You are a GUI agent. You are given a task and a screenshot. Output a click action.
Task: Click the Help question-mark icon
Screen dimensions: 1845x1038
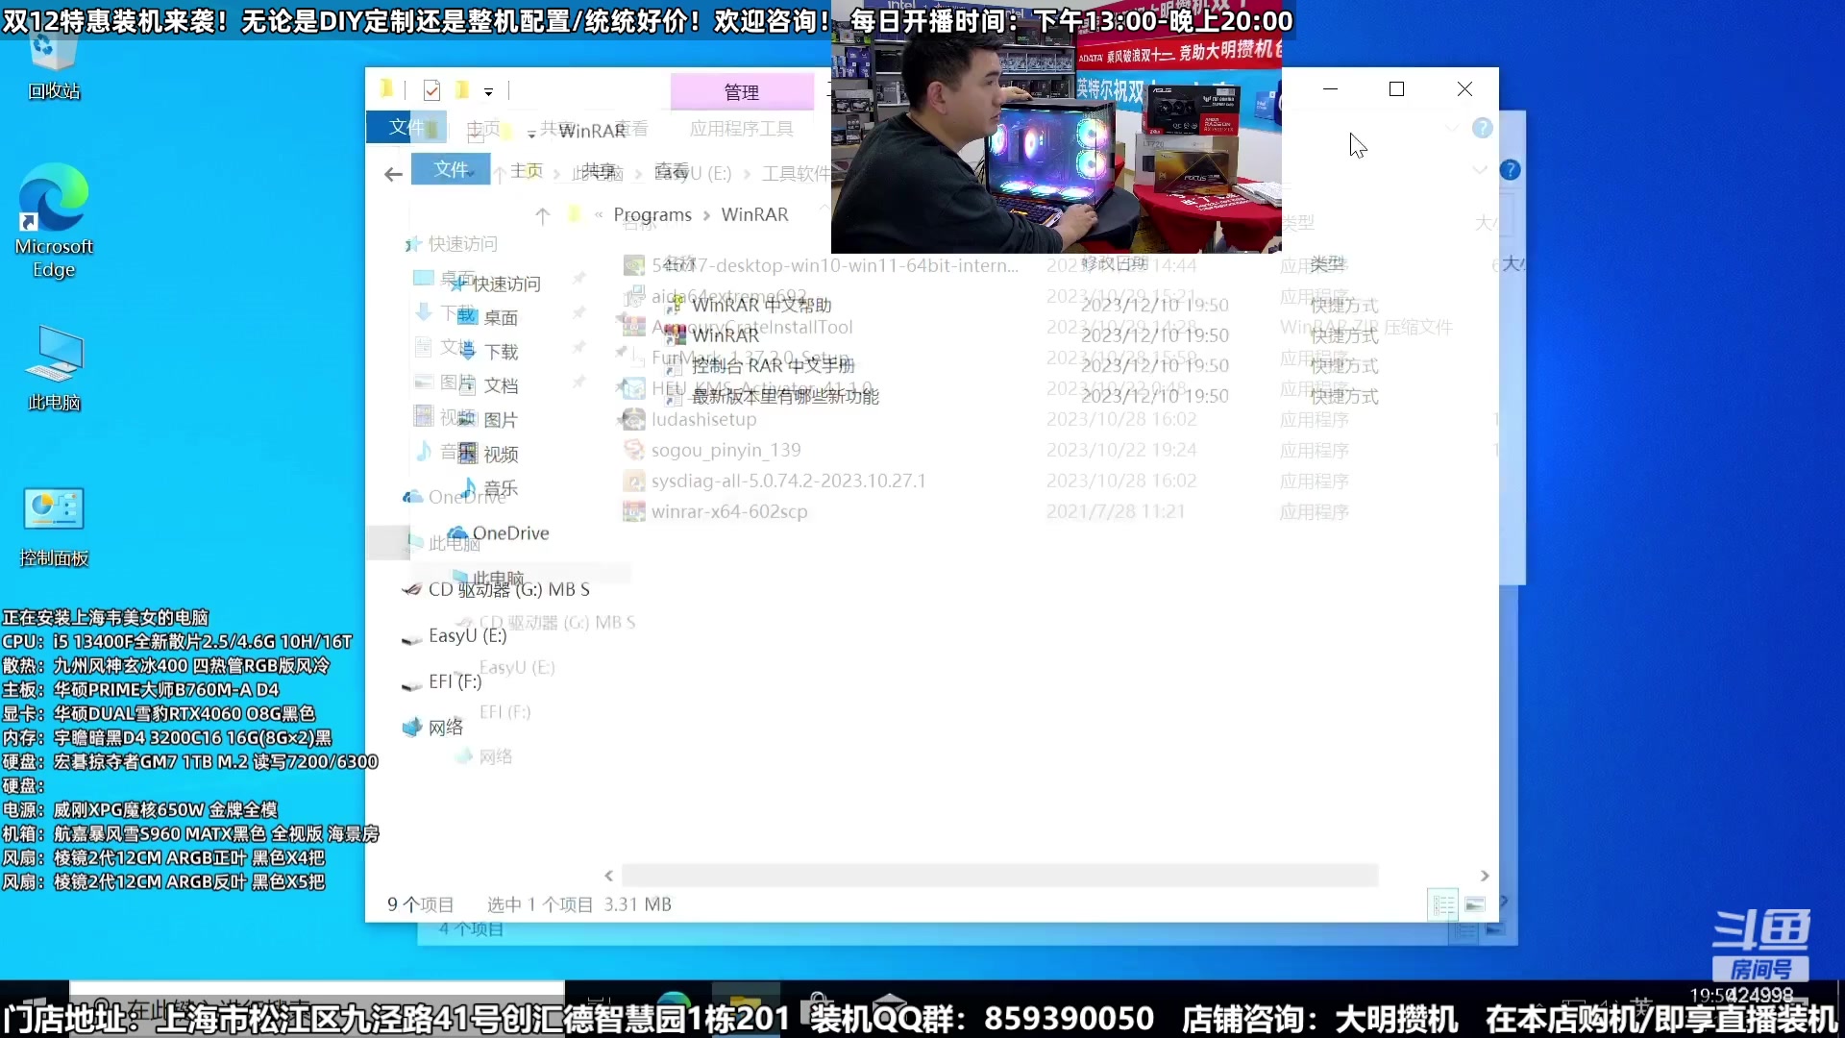tap(1483, 128)
